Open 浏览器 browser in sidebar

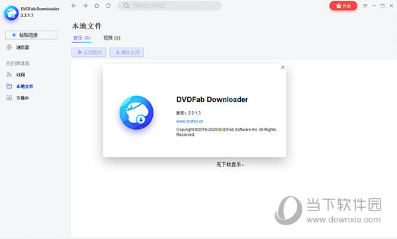[x=22, y=48]
